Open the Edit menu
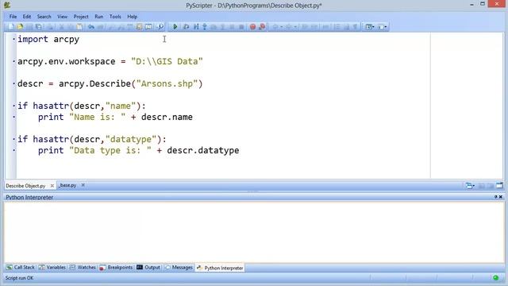Screen dimensions: 508x286 [x=27, y=17]
